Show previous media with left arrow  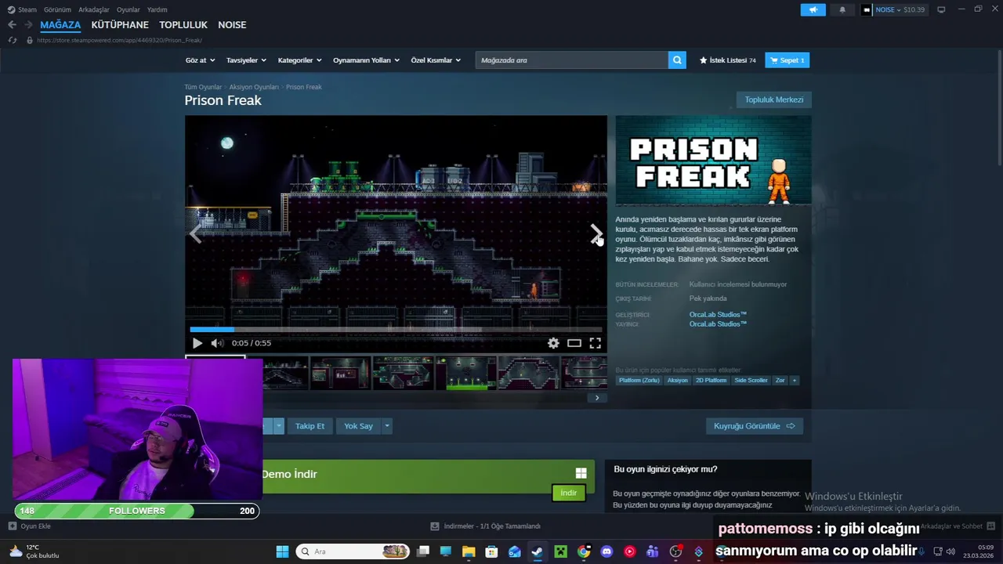(x=196, y=234)
